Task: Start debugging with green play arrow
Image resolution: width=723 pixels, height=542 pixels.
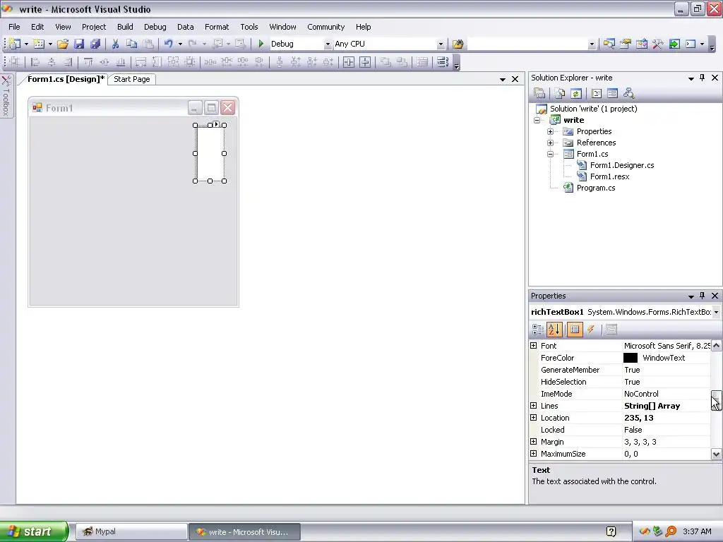Action: 261,44
